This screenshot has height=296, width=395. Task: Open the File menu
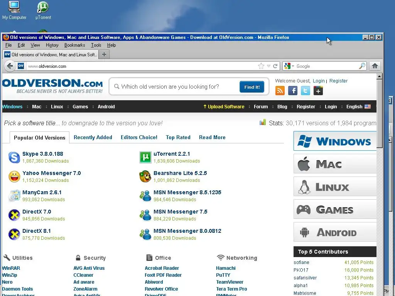(x=8, y=45)
